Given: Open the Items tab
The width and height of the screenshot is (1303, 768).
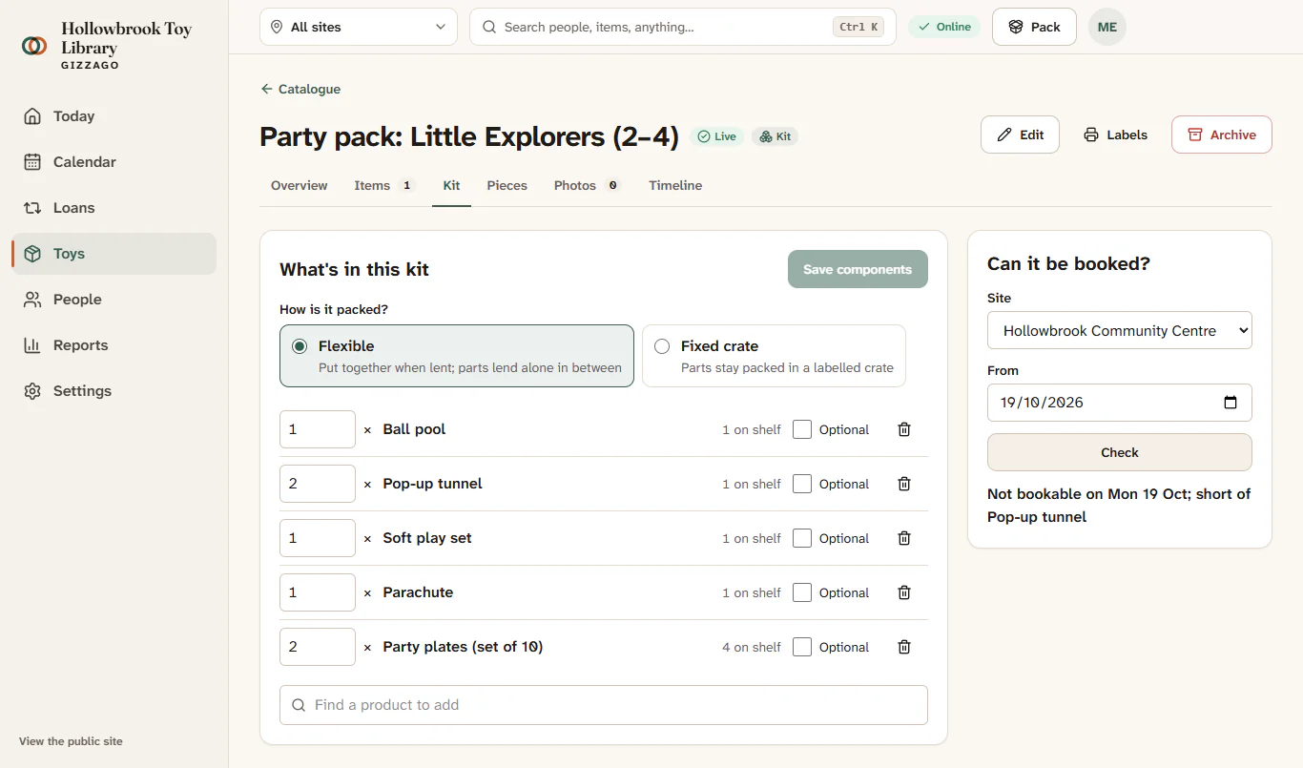Looking at the screenshot, I should pyautogui.click(x=384, y=185).
